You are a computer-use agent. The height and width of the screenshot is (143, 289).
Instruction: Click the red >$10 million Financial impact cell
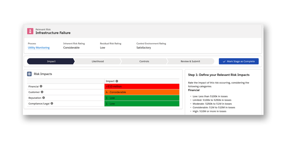point(142,86)
